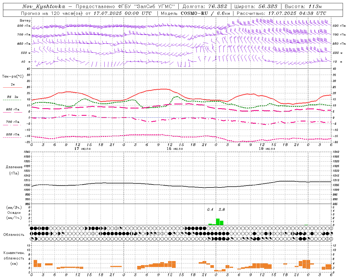The width and height of the screenshot is (347, 277).
Task: Click the "Ветер" wind panel label
Action: coord(25,21)
